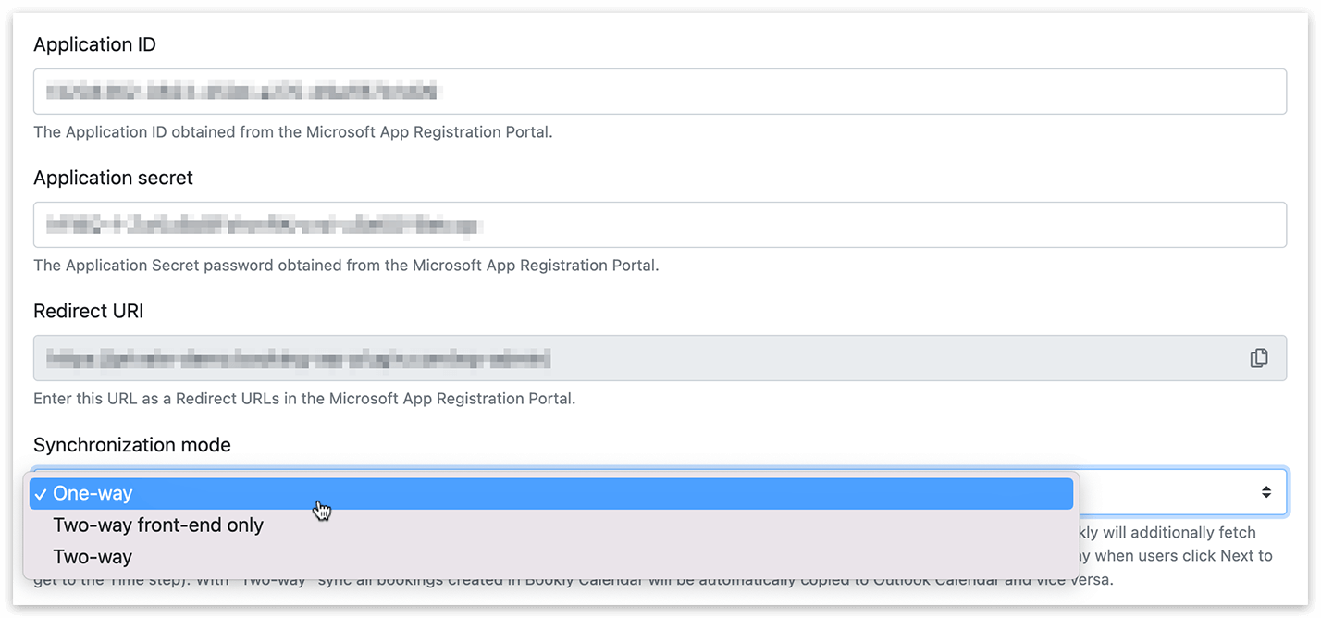The height and width of the screenshot is (618, 1321).
Task: Click the read-only Redirect URI field
Action: pyautogui.click(x=660, y=358)
